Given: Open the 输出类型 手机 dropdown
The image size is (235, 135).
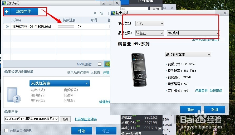Looking at the screenshot, I should tap(150, 23).
